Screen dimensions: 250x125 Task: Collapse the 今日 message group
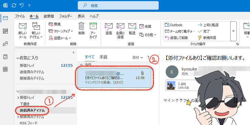pos(81,65)
